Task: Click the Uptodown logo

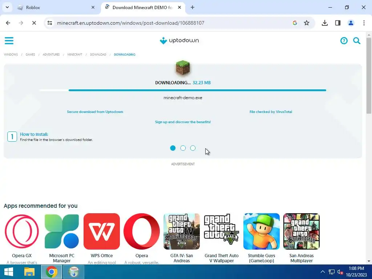Action: tap(179, 41)
